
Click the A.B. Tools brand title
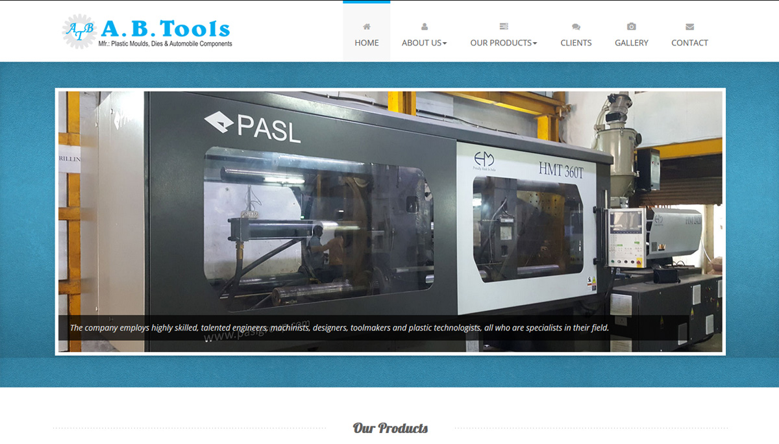point(166,28)
